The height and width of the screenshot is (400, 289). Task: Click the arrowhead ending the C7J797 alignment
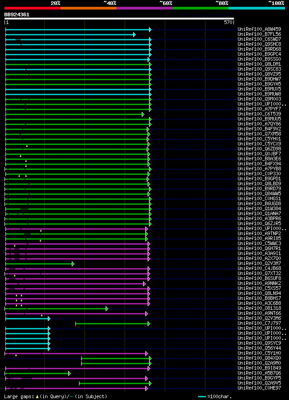(149, 324)
